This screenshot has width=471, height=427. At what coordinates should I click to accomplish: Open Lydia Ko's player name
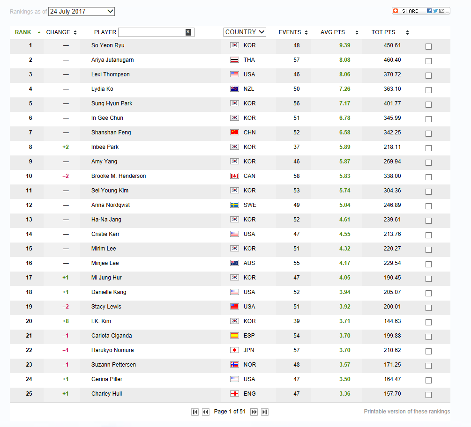(102, 89)
